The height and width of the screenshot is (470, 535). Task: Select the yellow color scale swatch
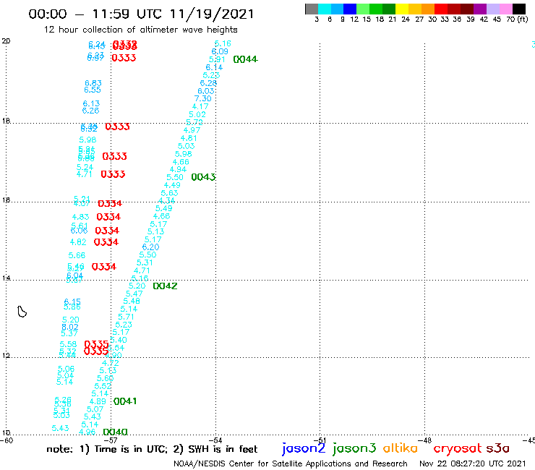(402, 9)
